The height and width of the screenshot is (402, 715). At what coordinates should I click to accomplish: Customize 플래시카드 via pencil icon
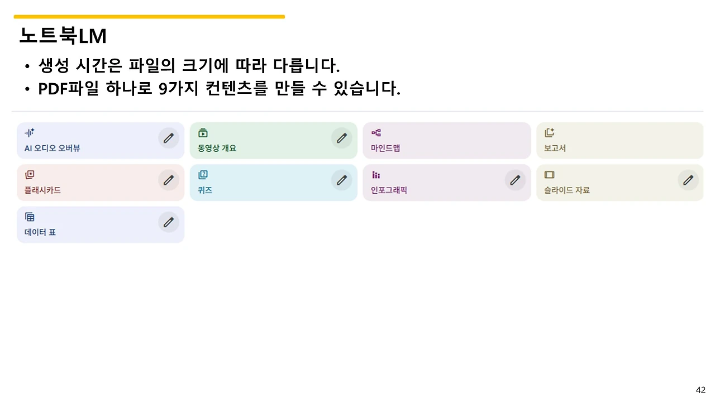(169, 180)
